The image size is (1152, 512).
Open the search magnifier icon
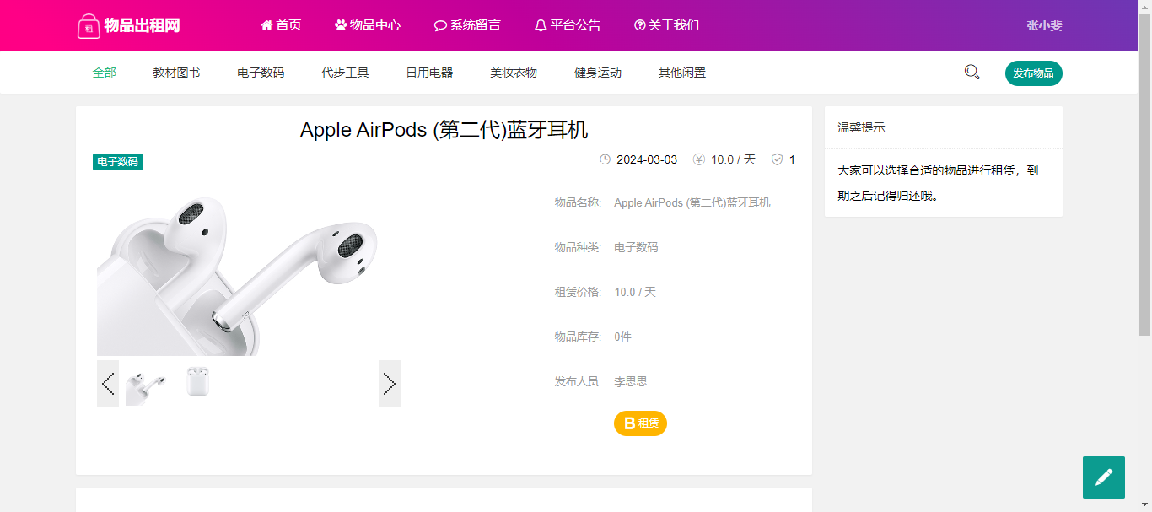(x=972, y=73)
